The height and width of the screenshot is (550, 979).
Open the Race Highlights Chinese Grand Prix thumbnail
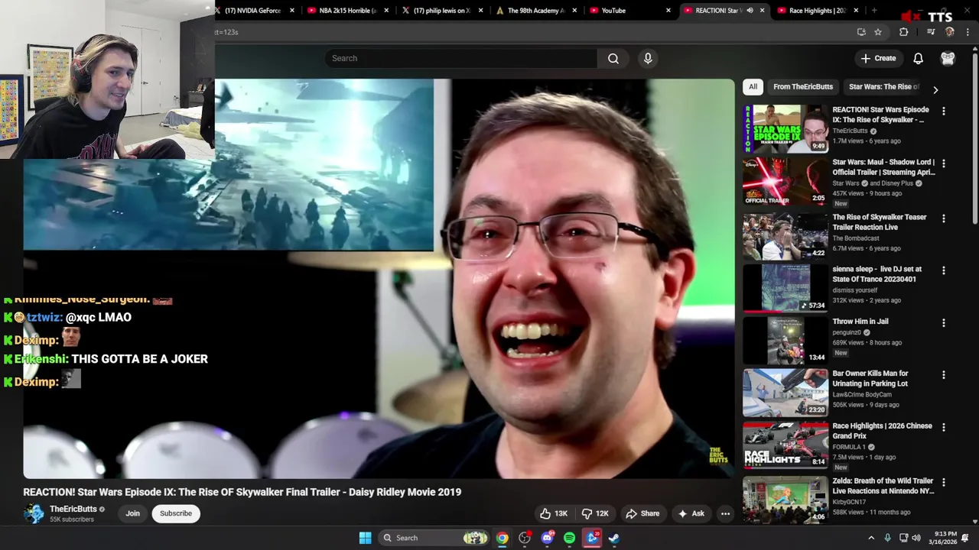point(785,445)
